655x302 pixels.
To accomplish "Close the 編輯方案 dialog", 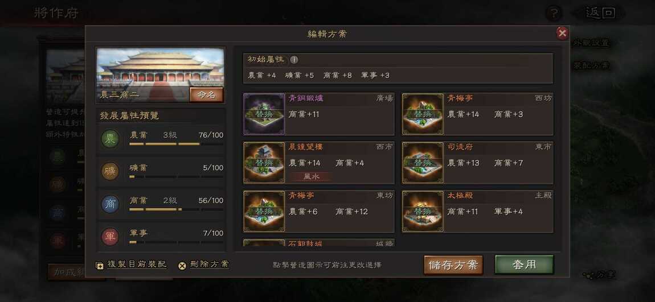I will [562, 33].
